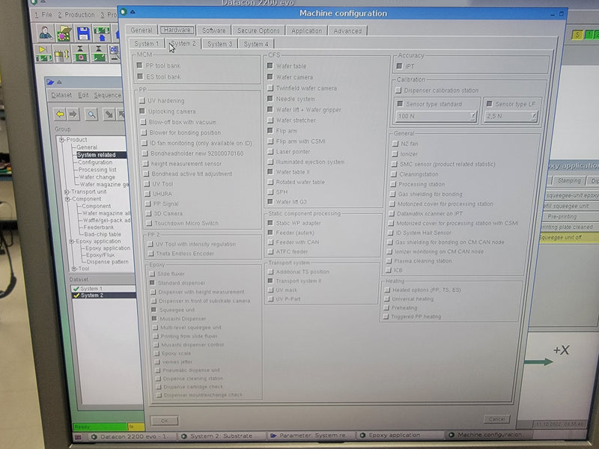The image size is (599, 449).
Task: Open the Parameter: System re. taskbar item
Action: click(311, 436)
